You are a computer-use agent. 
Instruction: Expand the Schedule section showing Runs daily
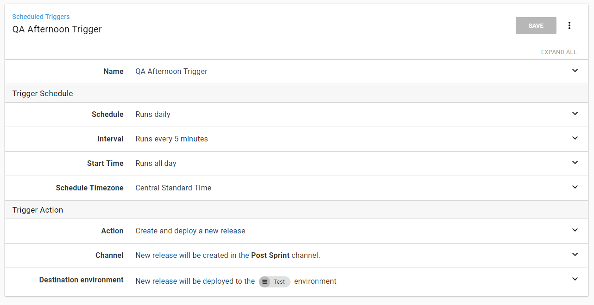[575, 114]
